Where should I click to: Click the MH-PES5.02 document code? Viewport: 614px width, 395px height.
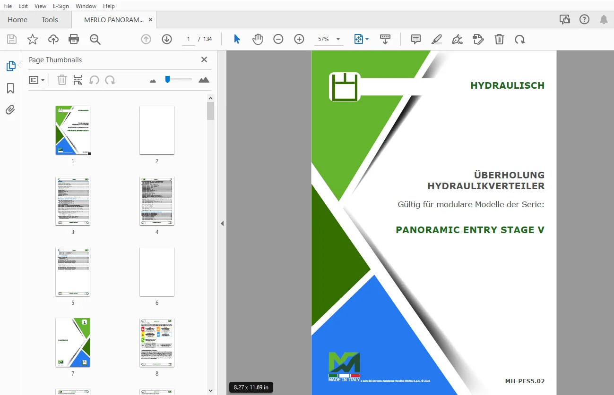click(525, 381)
